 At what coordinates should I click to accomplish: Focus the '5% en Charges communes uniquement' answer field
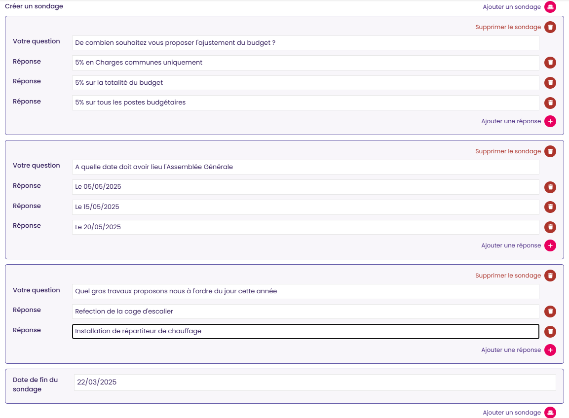[x=305, y=63]
